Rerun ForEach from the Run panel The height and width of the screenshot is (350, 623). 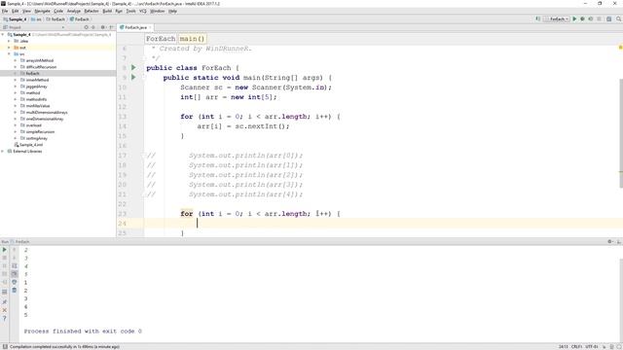4,250
